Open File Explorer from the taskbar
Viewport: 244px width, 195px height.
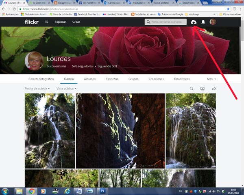pos(20,191)
